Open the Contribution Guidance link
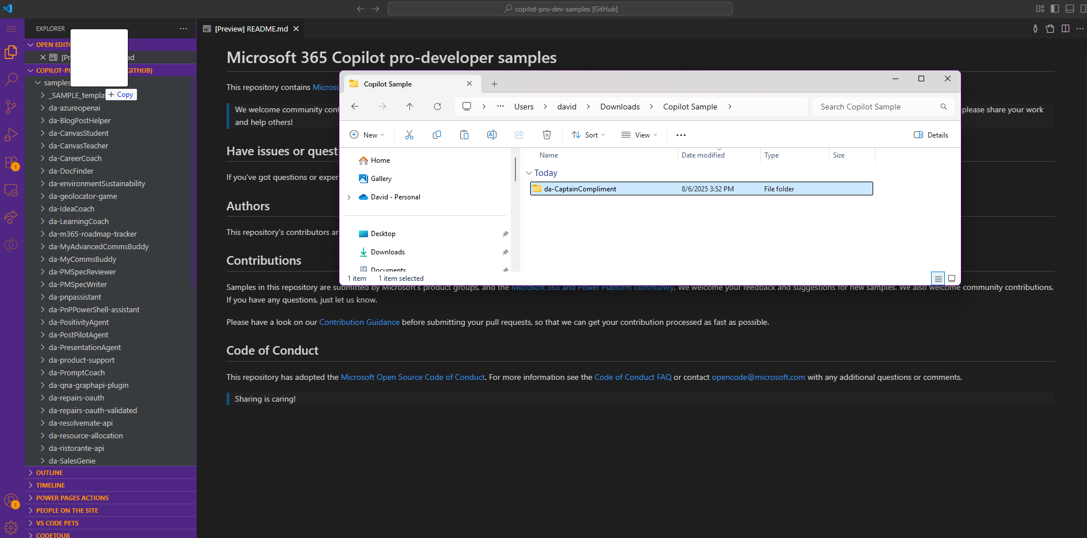The image size is (1087, 538). 359,322
